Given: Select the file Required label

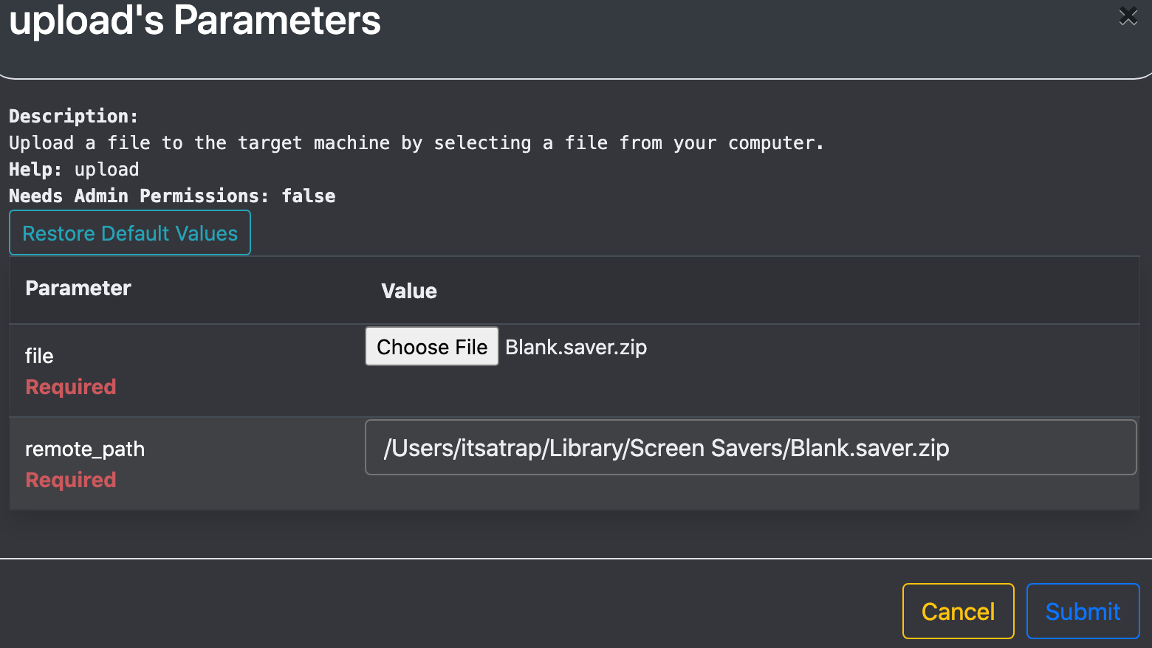Looking at the screenshot, I should pos(70,386).
